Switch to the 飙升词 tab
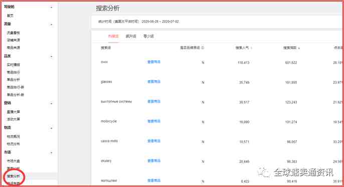The height and width of the screenshot is (187, 344). coord(131,36)
